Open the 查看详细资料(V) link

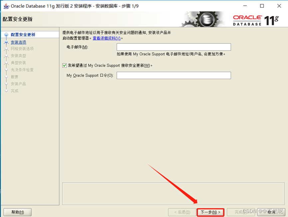click(107, 38)
